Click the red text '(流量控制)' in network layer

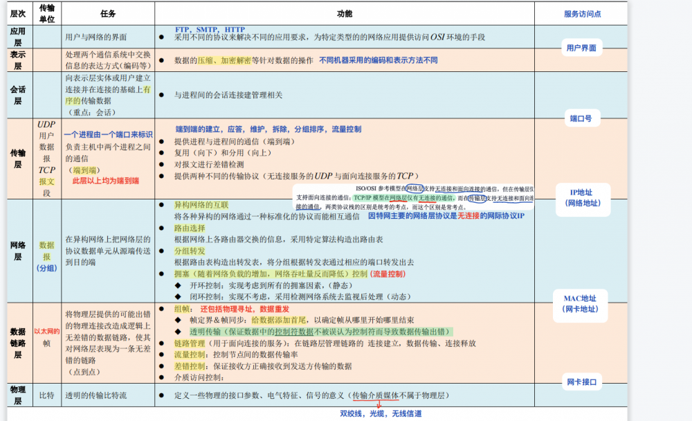pos(388,274)
